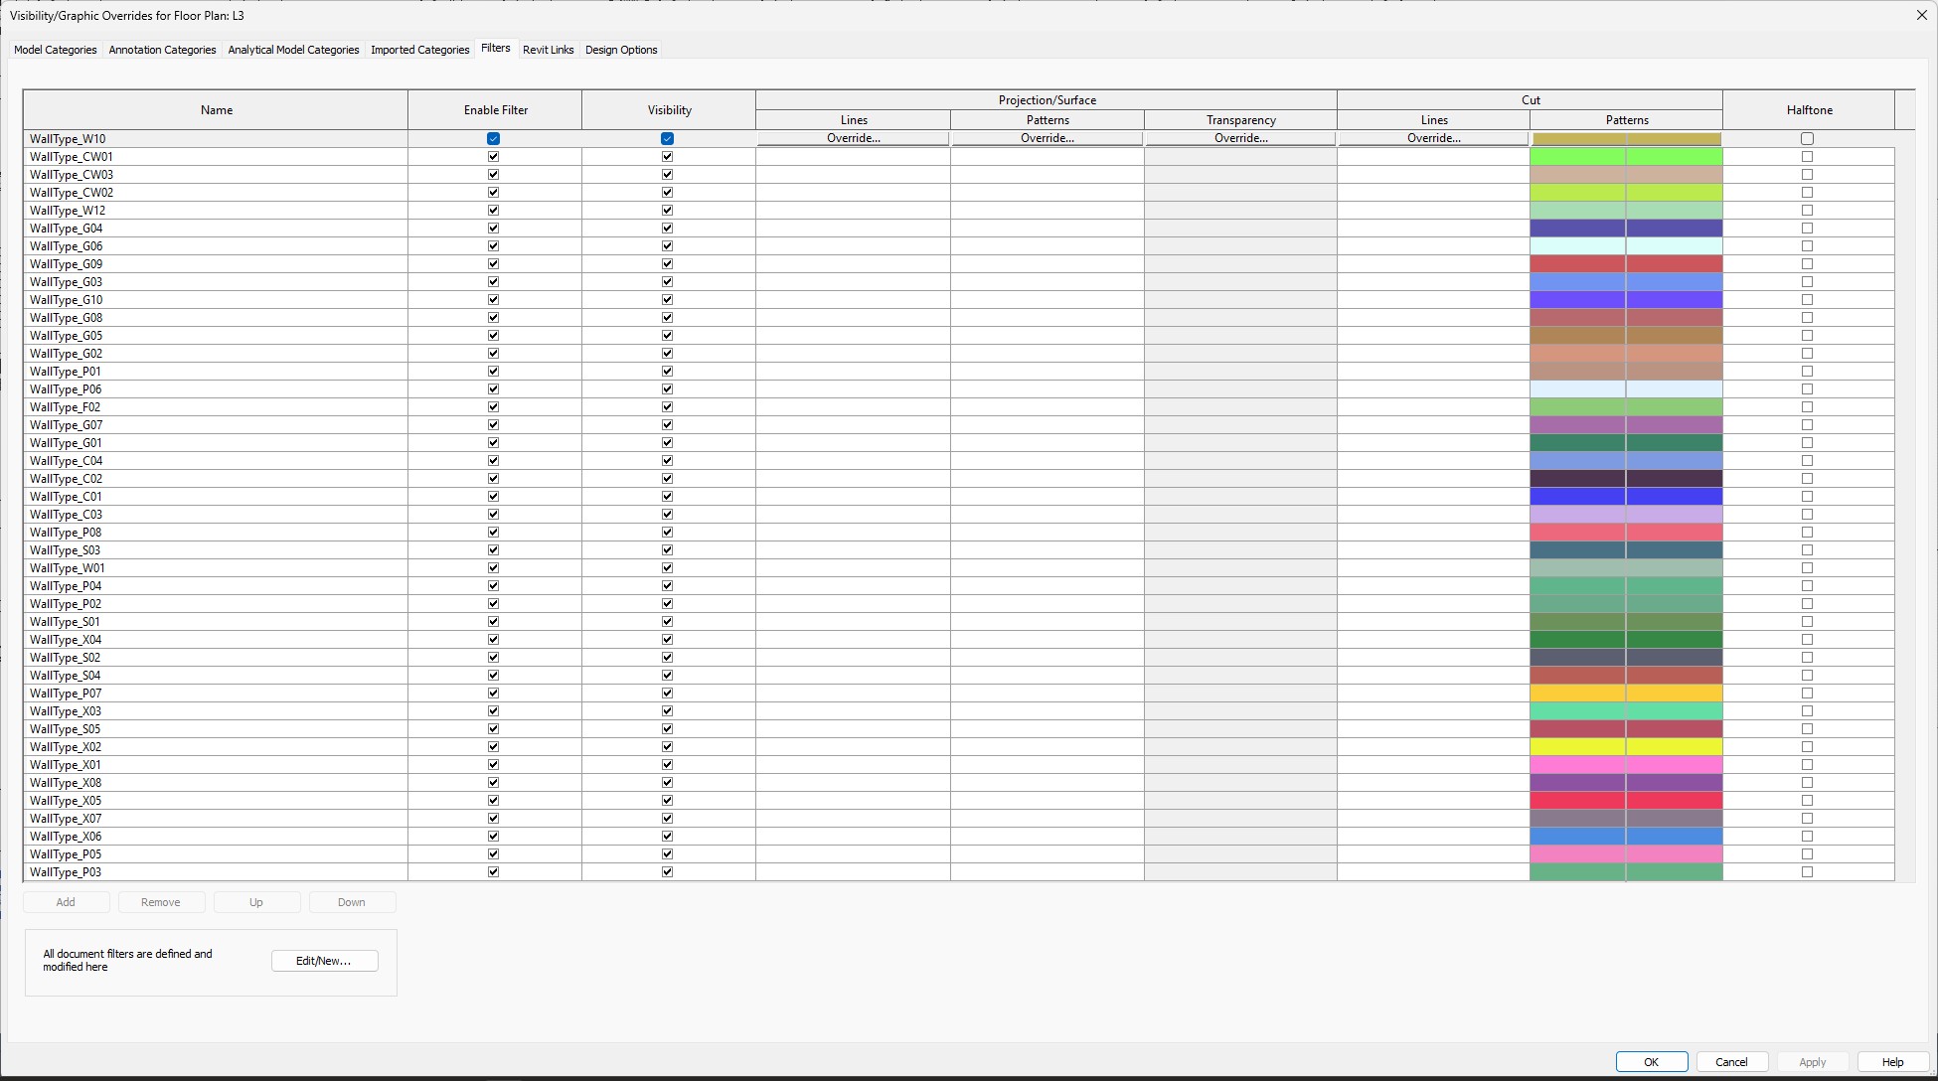1938x1081 pixels.
Task: Click the Remove filter button
Action: click(x=161, y=902)
